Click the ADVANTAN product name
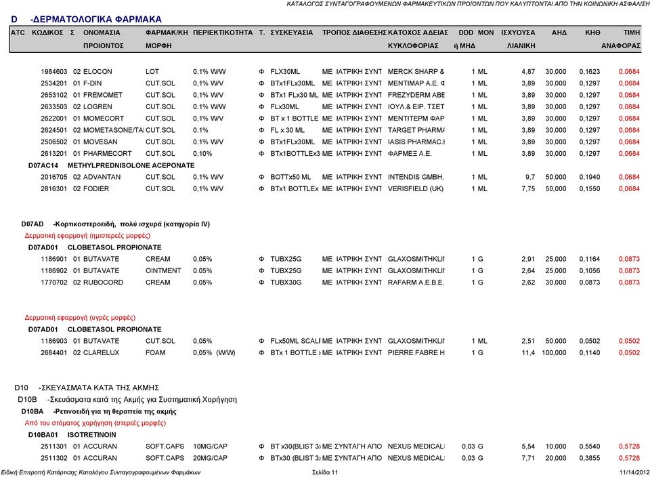 102,177
